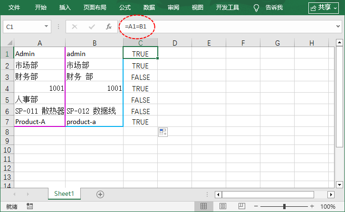Switch to Page Layout view
345x212 pixels.
click(x=223, y=206)
